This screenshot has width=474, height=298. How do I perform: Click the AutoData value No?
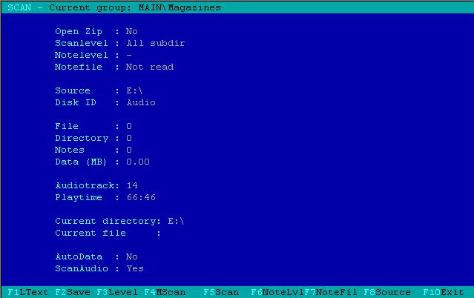(x=132, y=257)
